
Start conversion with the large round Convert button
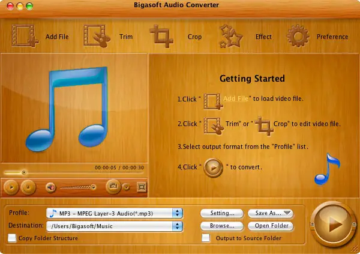[x=332, y=225]
